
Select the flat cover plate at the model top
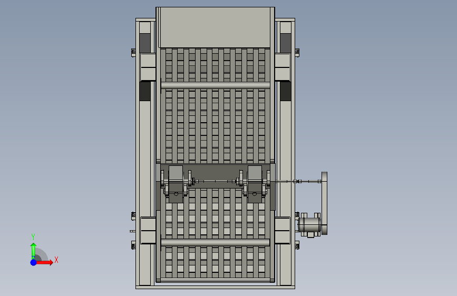coord(216,27)
